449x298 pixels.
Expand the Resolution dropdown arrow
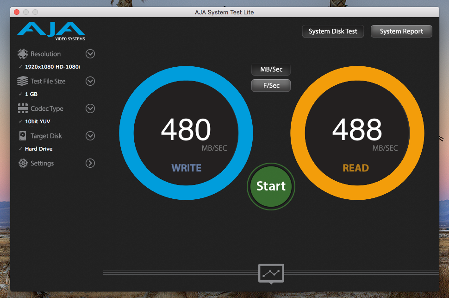coord(90,54)
